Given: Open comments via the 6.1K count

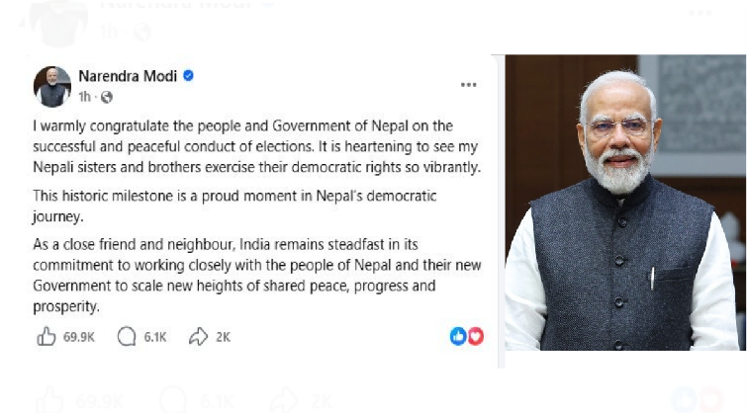Looking at the screenshot, I should pyautogui.click(x=155, y=337).
